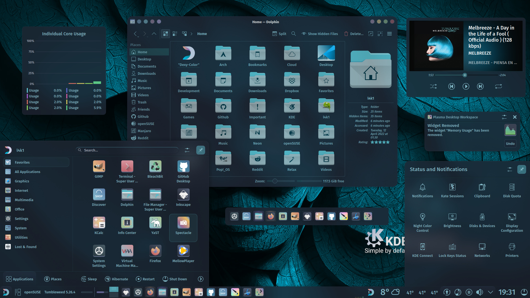Switch Dolphin to details tree view mode
530x298 pixels.
click(184, 34)
